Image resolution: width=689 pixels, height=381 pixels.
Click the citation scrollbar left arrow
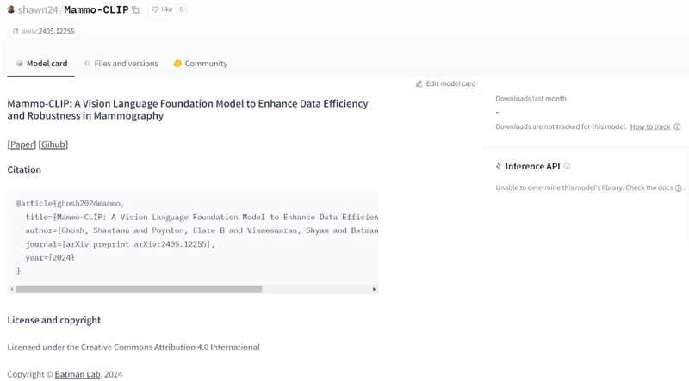[12, 290]
